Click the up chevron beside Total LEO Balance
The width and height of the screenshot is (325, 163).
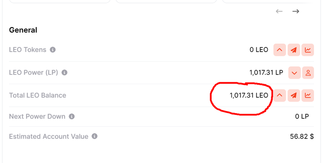[280, 95]
